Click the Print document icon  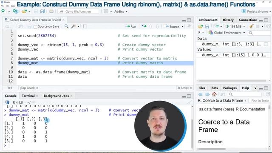coord(51,11)
